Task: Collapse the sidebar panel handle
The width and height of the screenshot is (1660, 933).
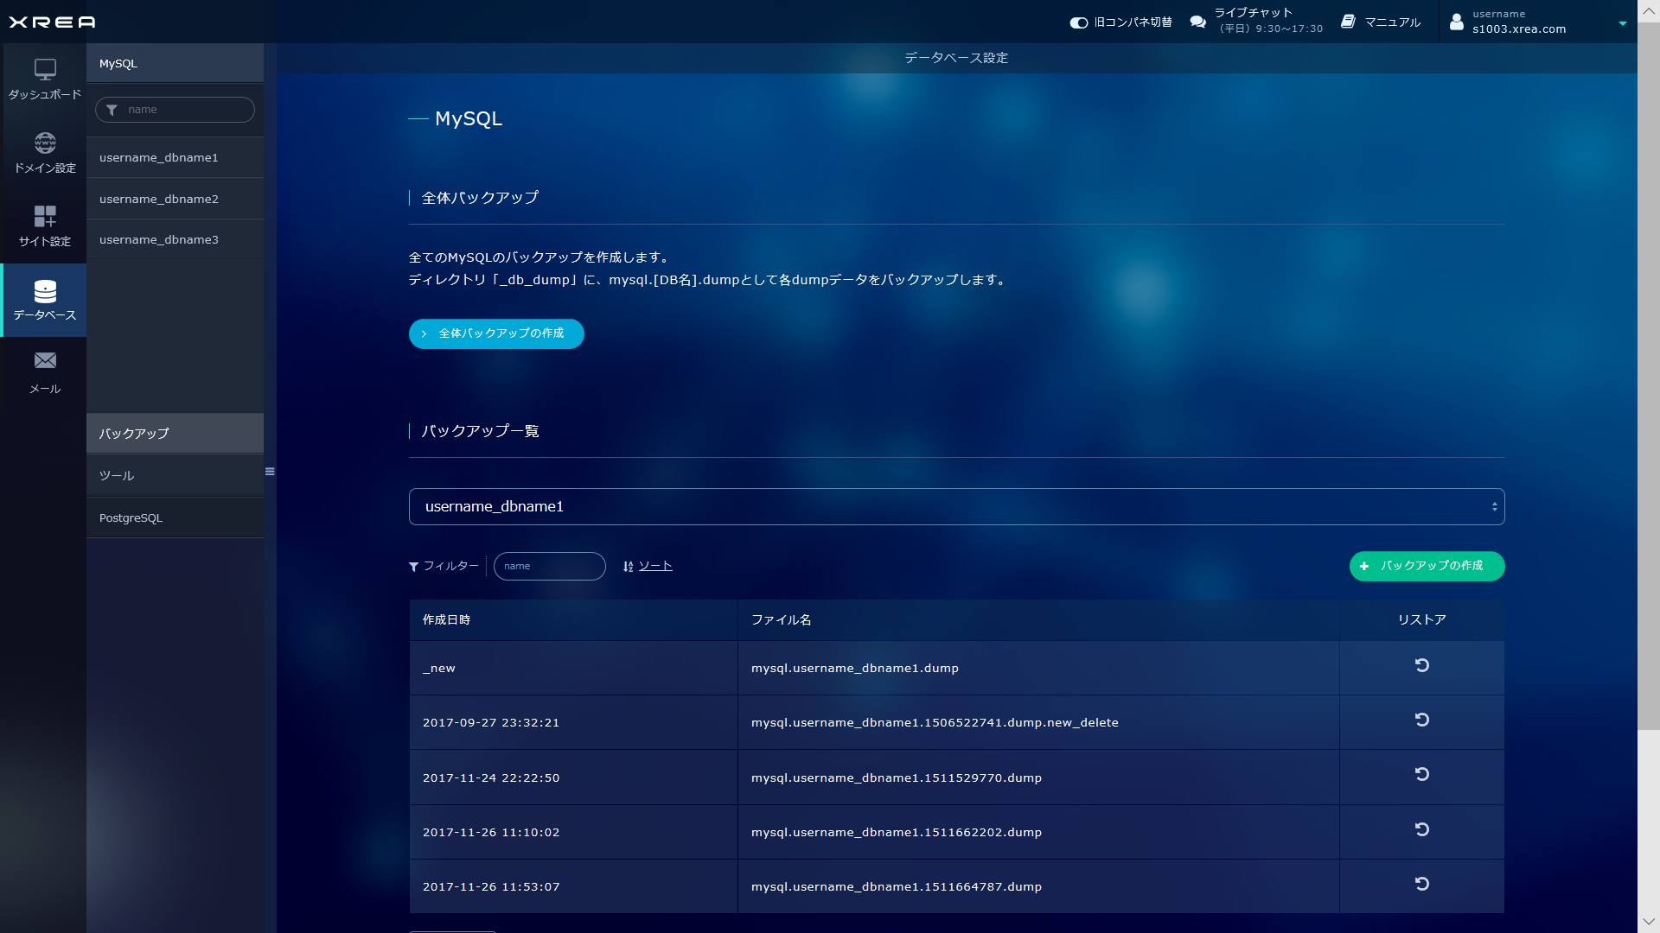Action: pos(270,472)
